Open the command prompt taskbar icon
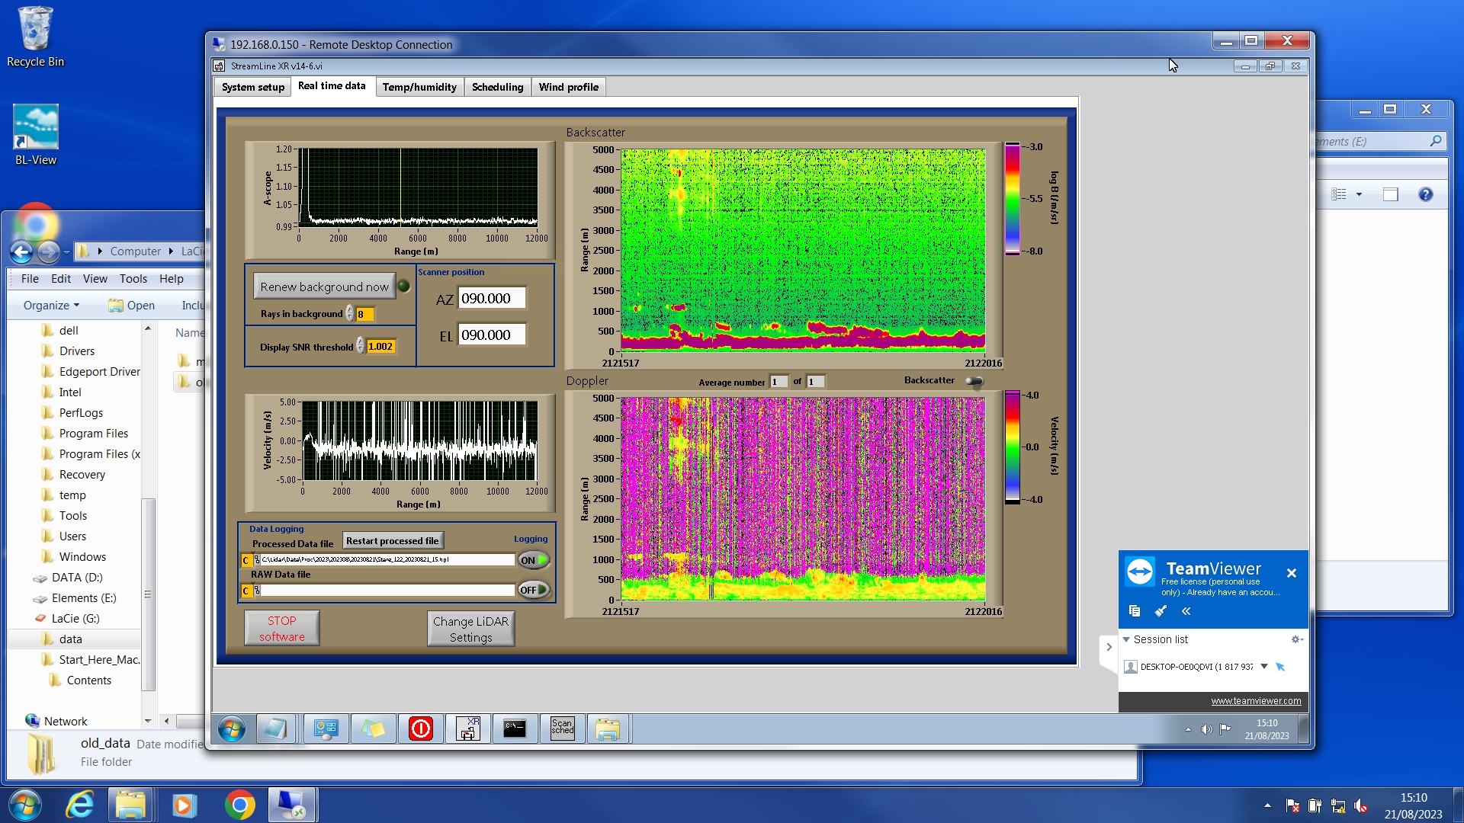Viewport: 1464px width, 823px height. pyautogui.click(x=515, y=729)
